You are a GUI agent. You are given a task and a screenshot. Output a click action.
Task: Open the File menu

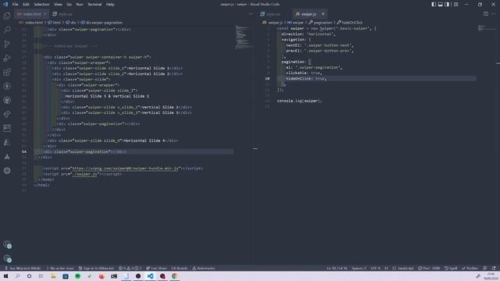(16, 5)
